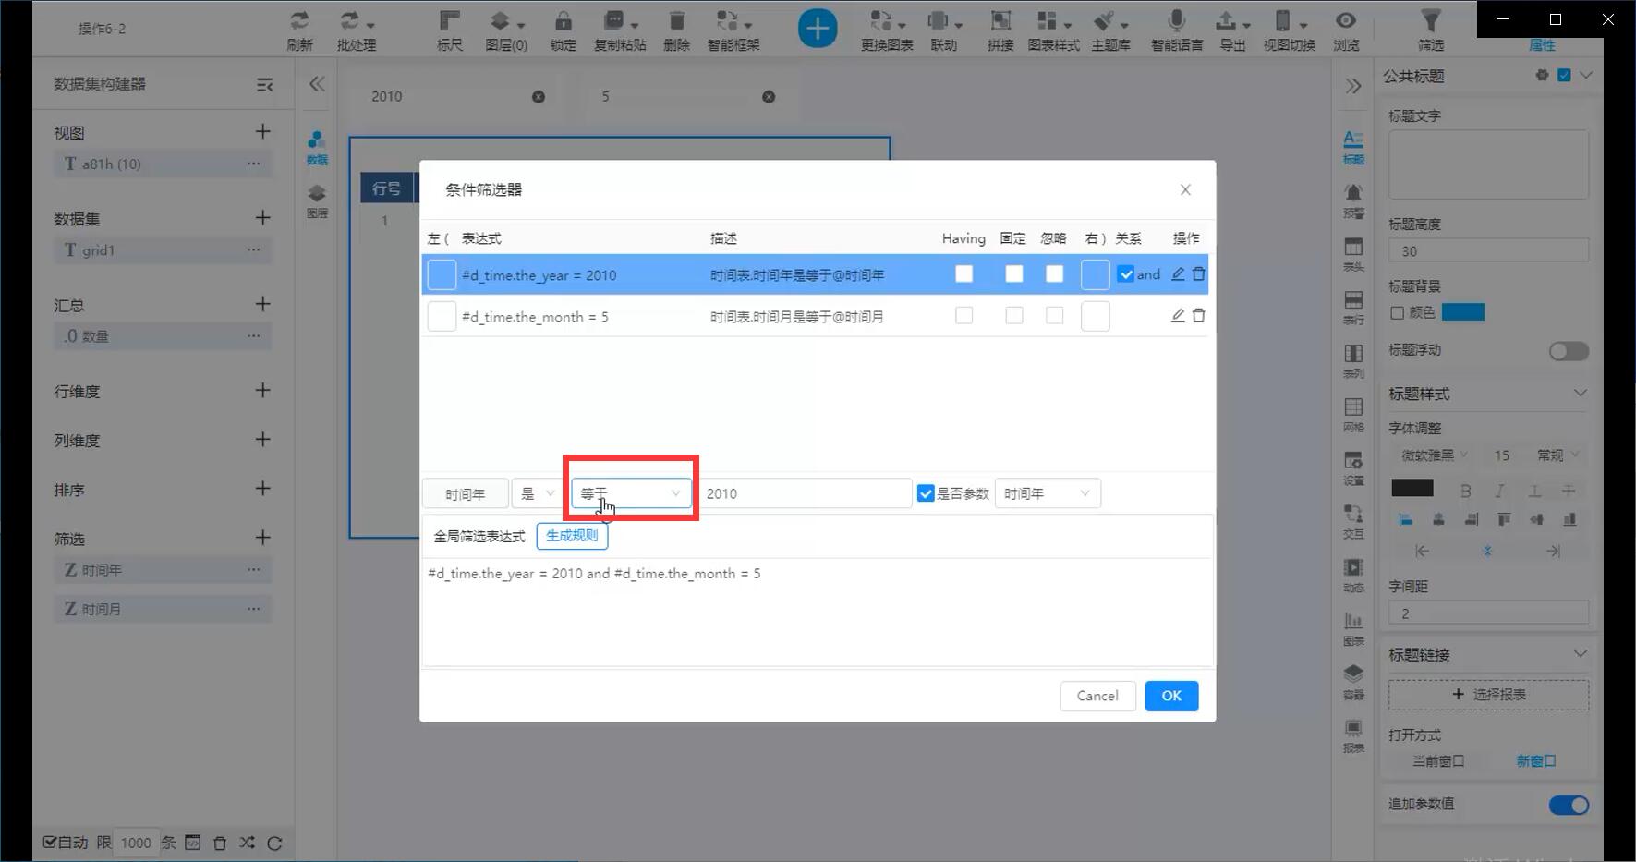This screenshot has width=1636, height=862.
Task: Click the blue plus add button
Action: click(818, 29)
